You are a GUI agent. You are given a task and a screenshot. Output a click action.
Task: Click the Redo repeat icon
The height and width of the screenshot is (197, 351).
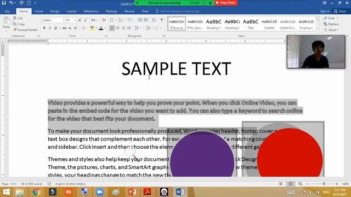pos(21,3)
